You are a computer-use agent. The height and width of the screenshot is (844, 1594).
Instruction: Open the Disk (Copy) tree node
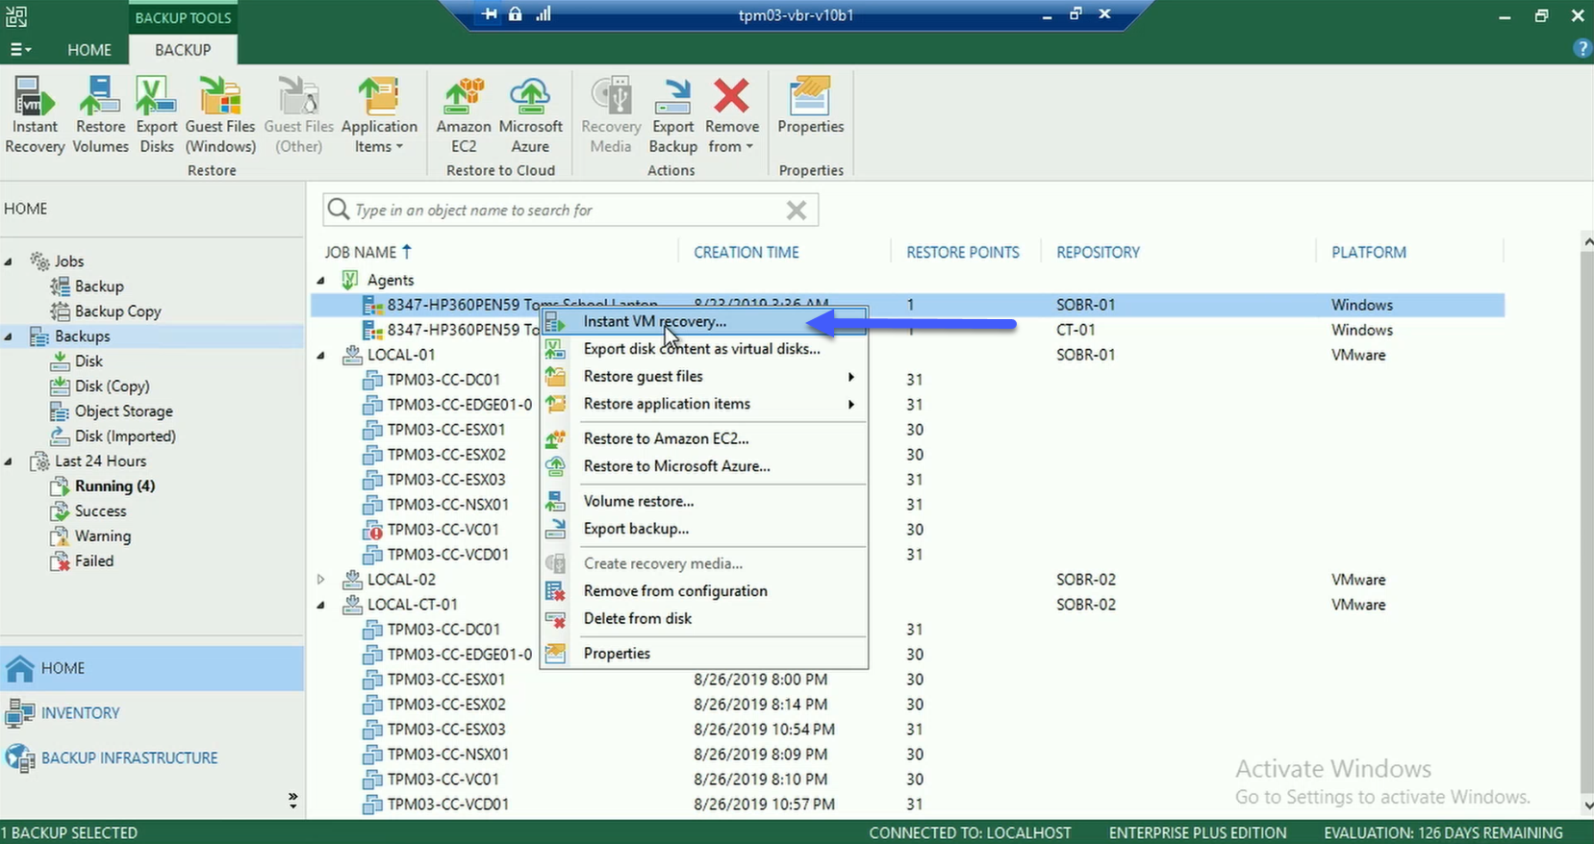[x=112, y=386]
